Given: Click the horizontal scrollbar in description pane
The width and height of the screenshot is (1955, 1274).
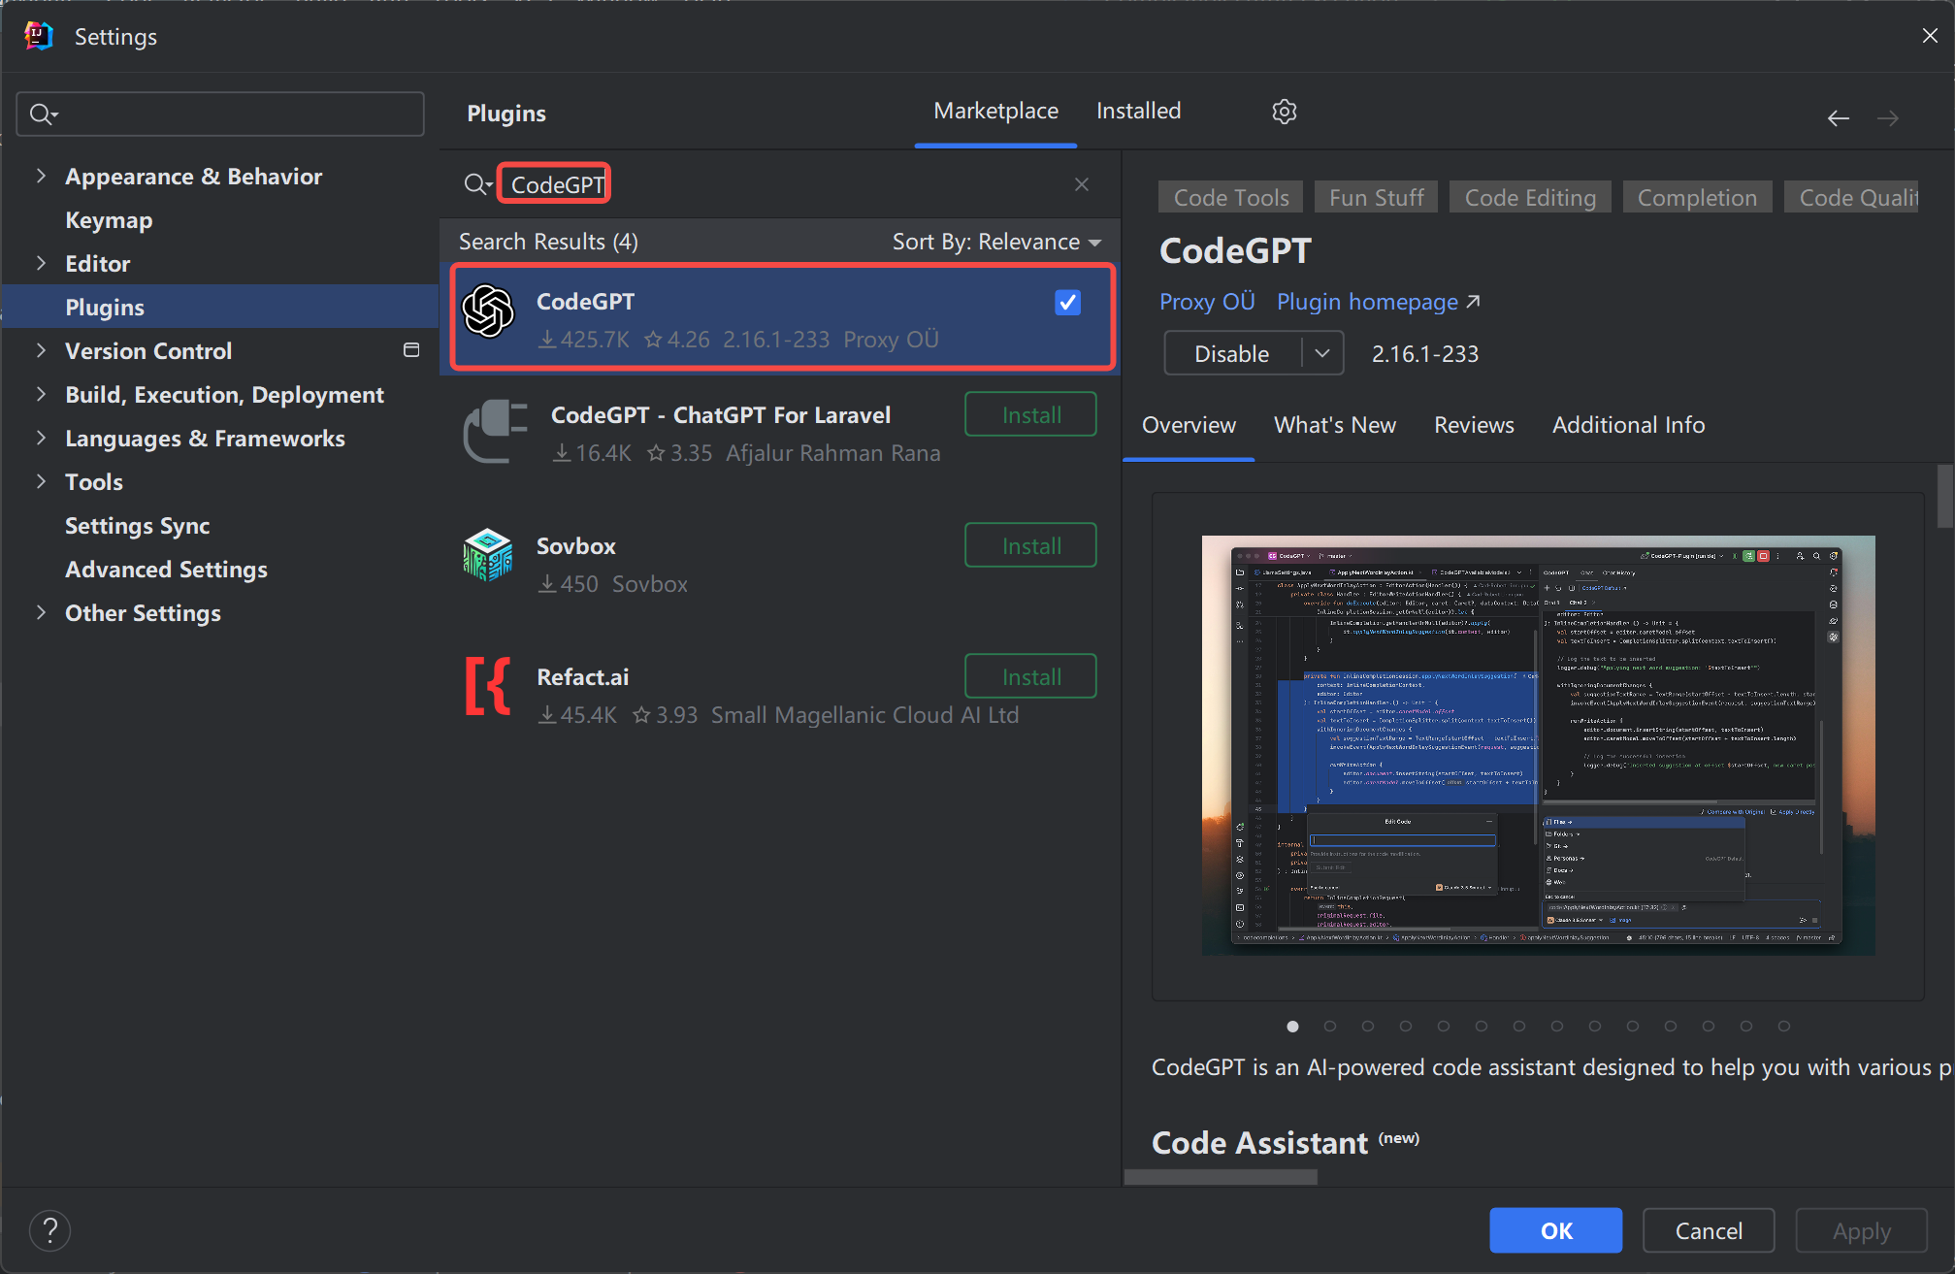Looking at the screenshot, I should pyautogui.click(x=1221, y=1177).
